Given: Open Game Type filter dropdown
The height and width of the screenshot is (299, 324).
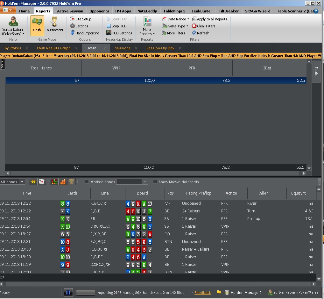Looking at the screenshot, I should pyautogui.click(x=175, y=26).
